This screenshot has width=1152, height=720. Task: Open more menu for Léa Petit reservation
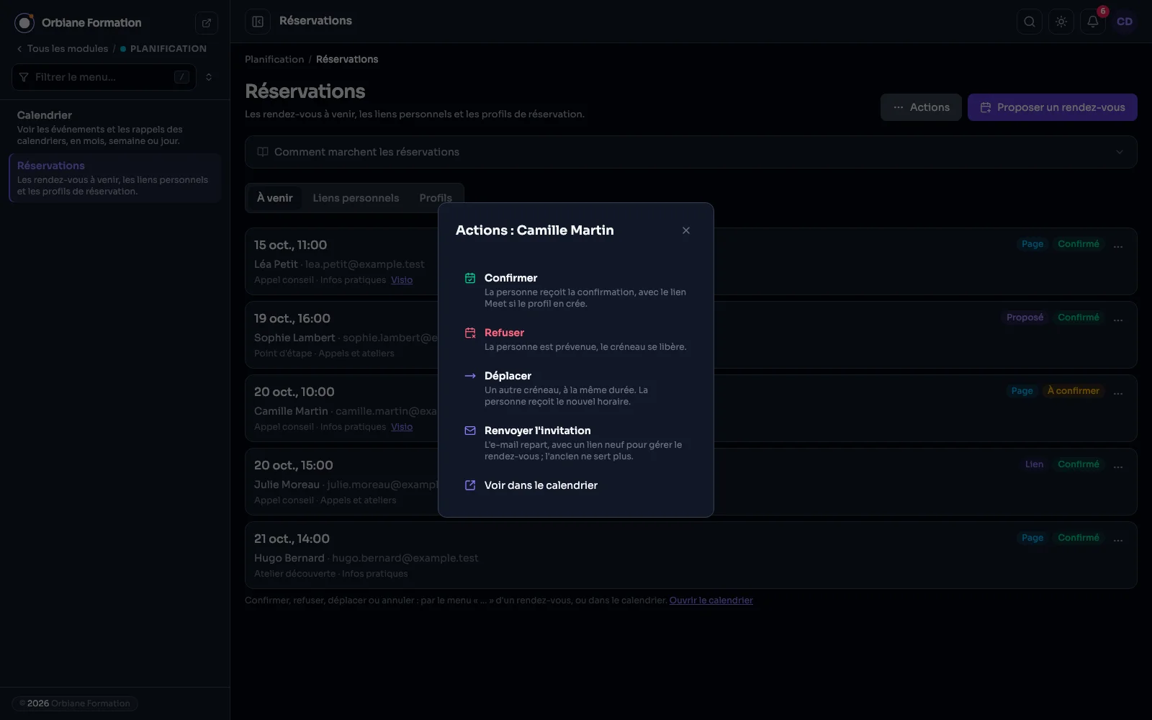(x=1118, y=245)
